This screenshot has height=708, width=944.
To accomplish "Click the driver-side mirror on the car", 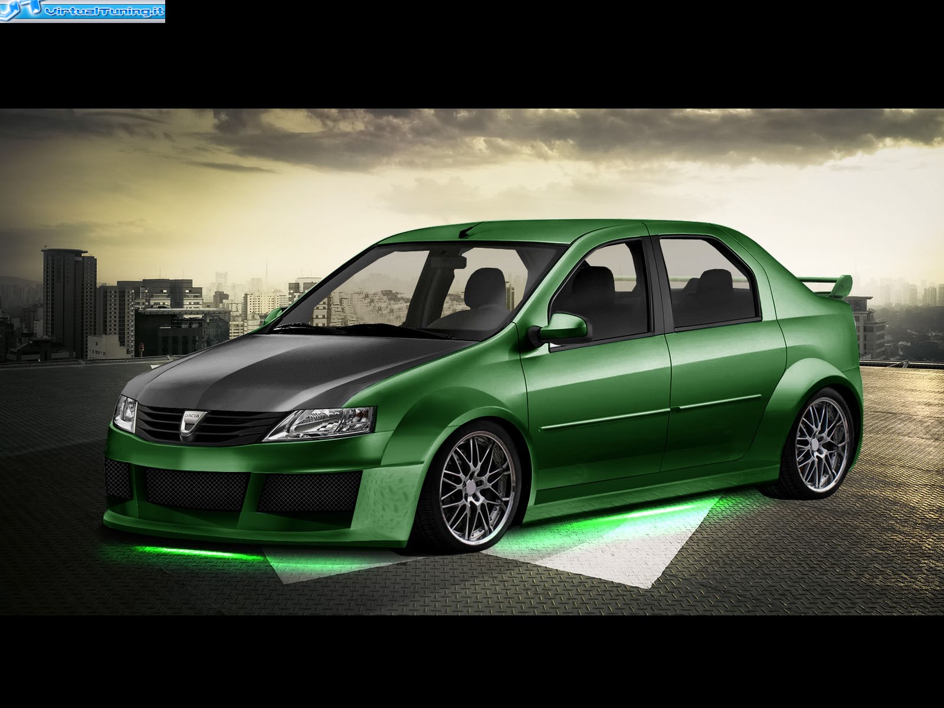I will (560, 329).
